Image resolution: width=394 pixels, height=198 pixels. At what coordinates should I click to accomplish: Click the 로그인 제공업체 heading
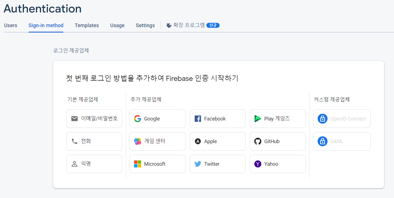(x=71, y=51)
